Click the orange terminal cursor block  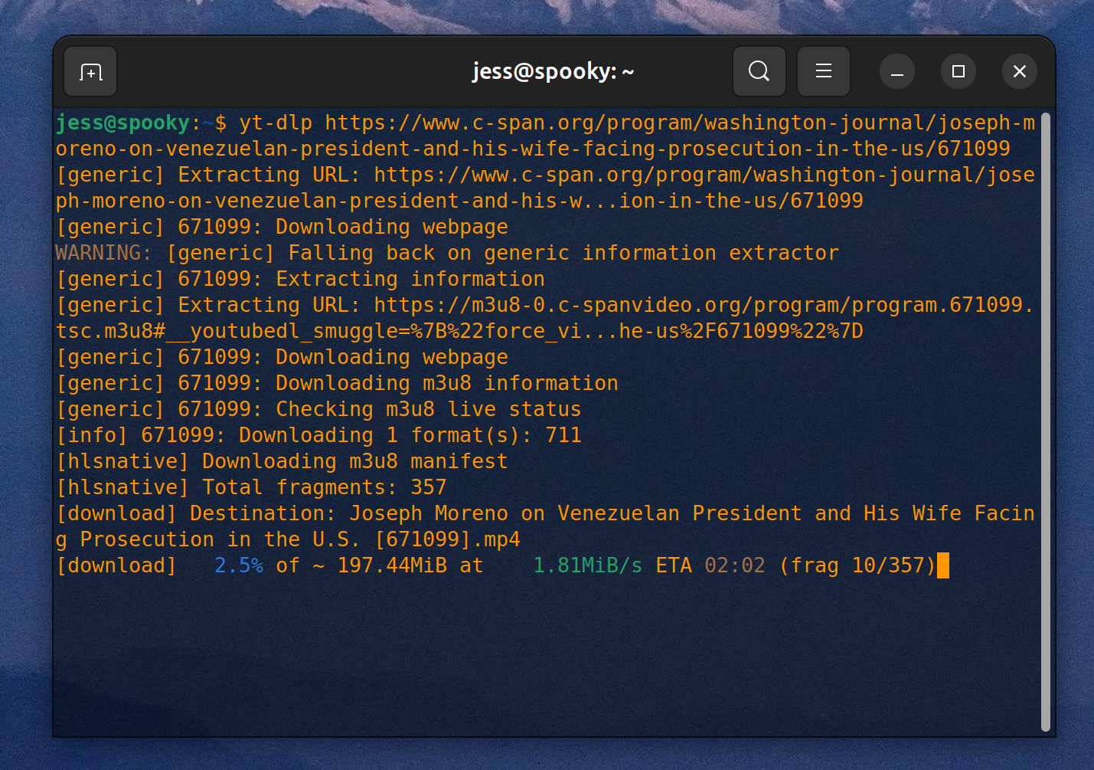point(943,565)
